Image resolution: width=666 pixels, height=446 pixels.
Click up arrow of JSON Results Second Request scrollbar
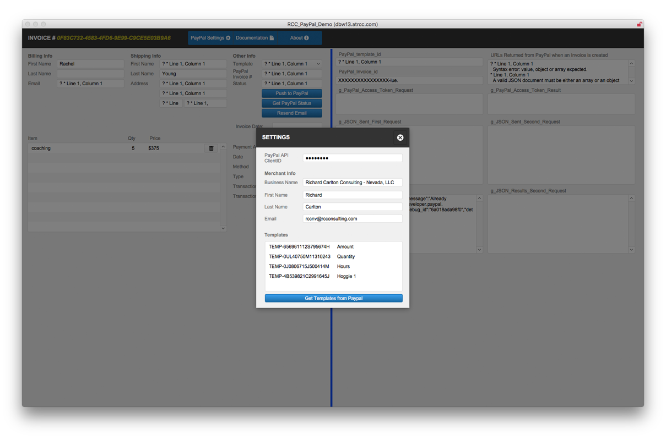pos(631,199)
